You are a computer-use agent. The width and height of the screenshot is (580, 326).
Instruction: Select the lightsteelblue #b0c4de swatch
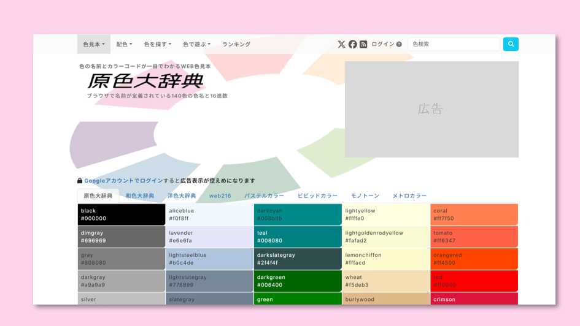tap(209, 259)
